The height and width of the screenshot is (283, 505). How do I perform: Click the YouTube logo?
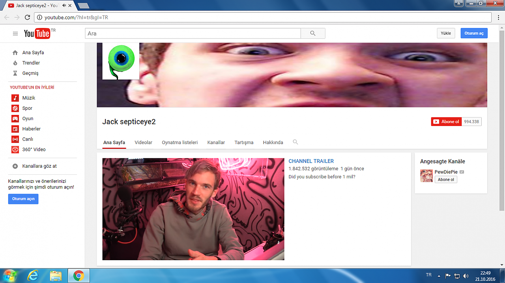37,33
